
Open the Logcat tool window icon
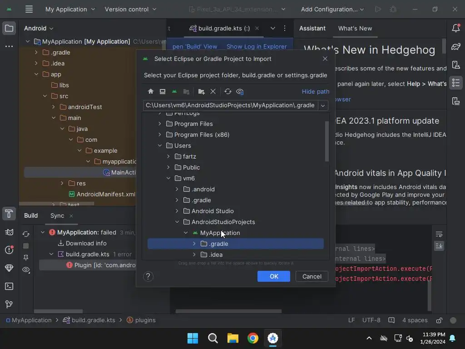point(9,232)
